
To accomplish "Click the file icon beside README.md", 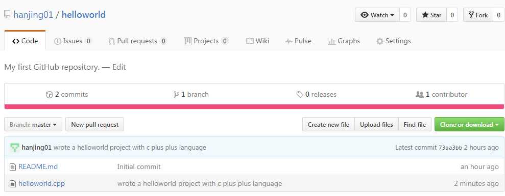I will (13, 167).
